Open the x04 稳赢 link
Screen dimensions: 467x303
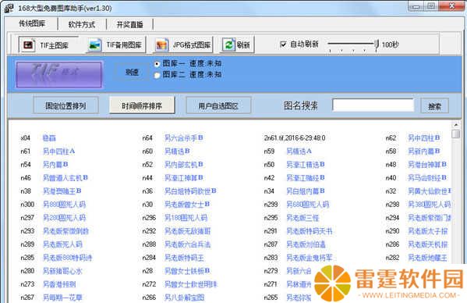tap(49, 137)
